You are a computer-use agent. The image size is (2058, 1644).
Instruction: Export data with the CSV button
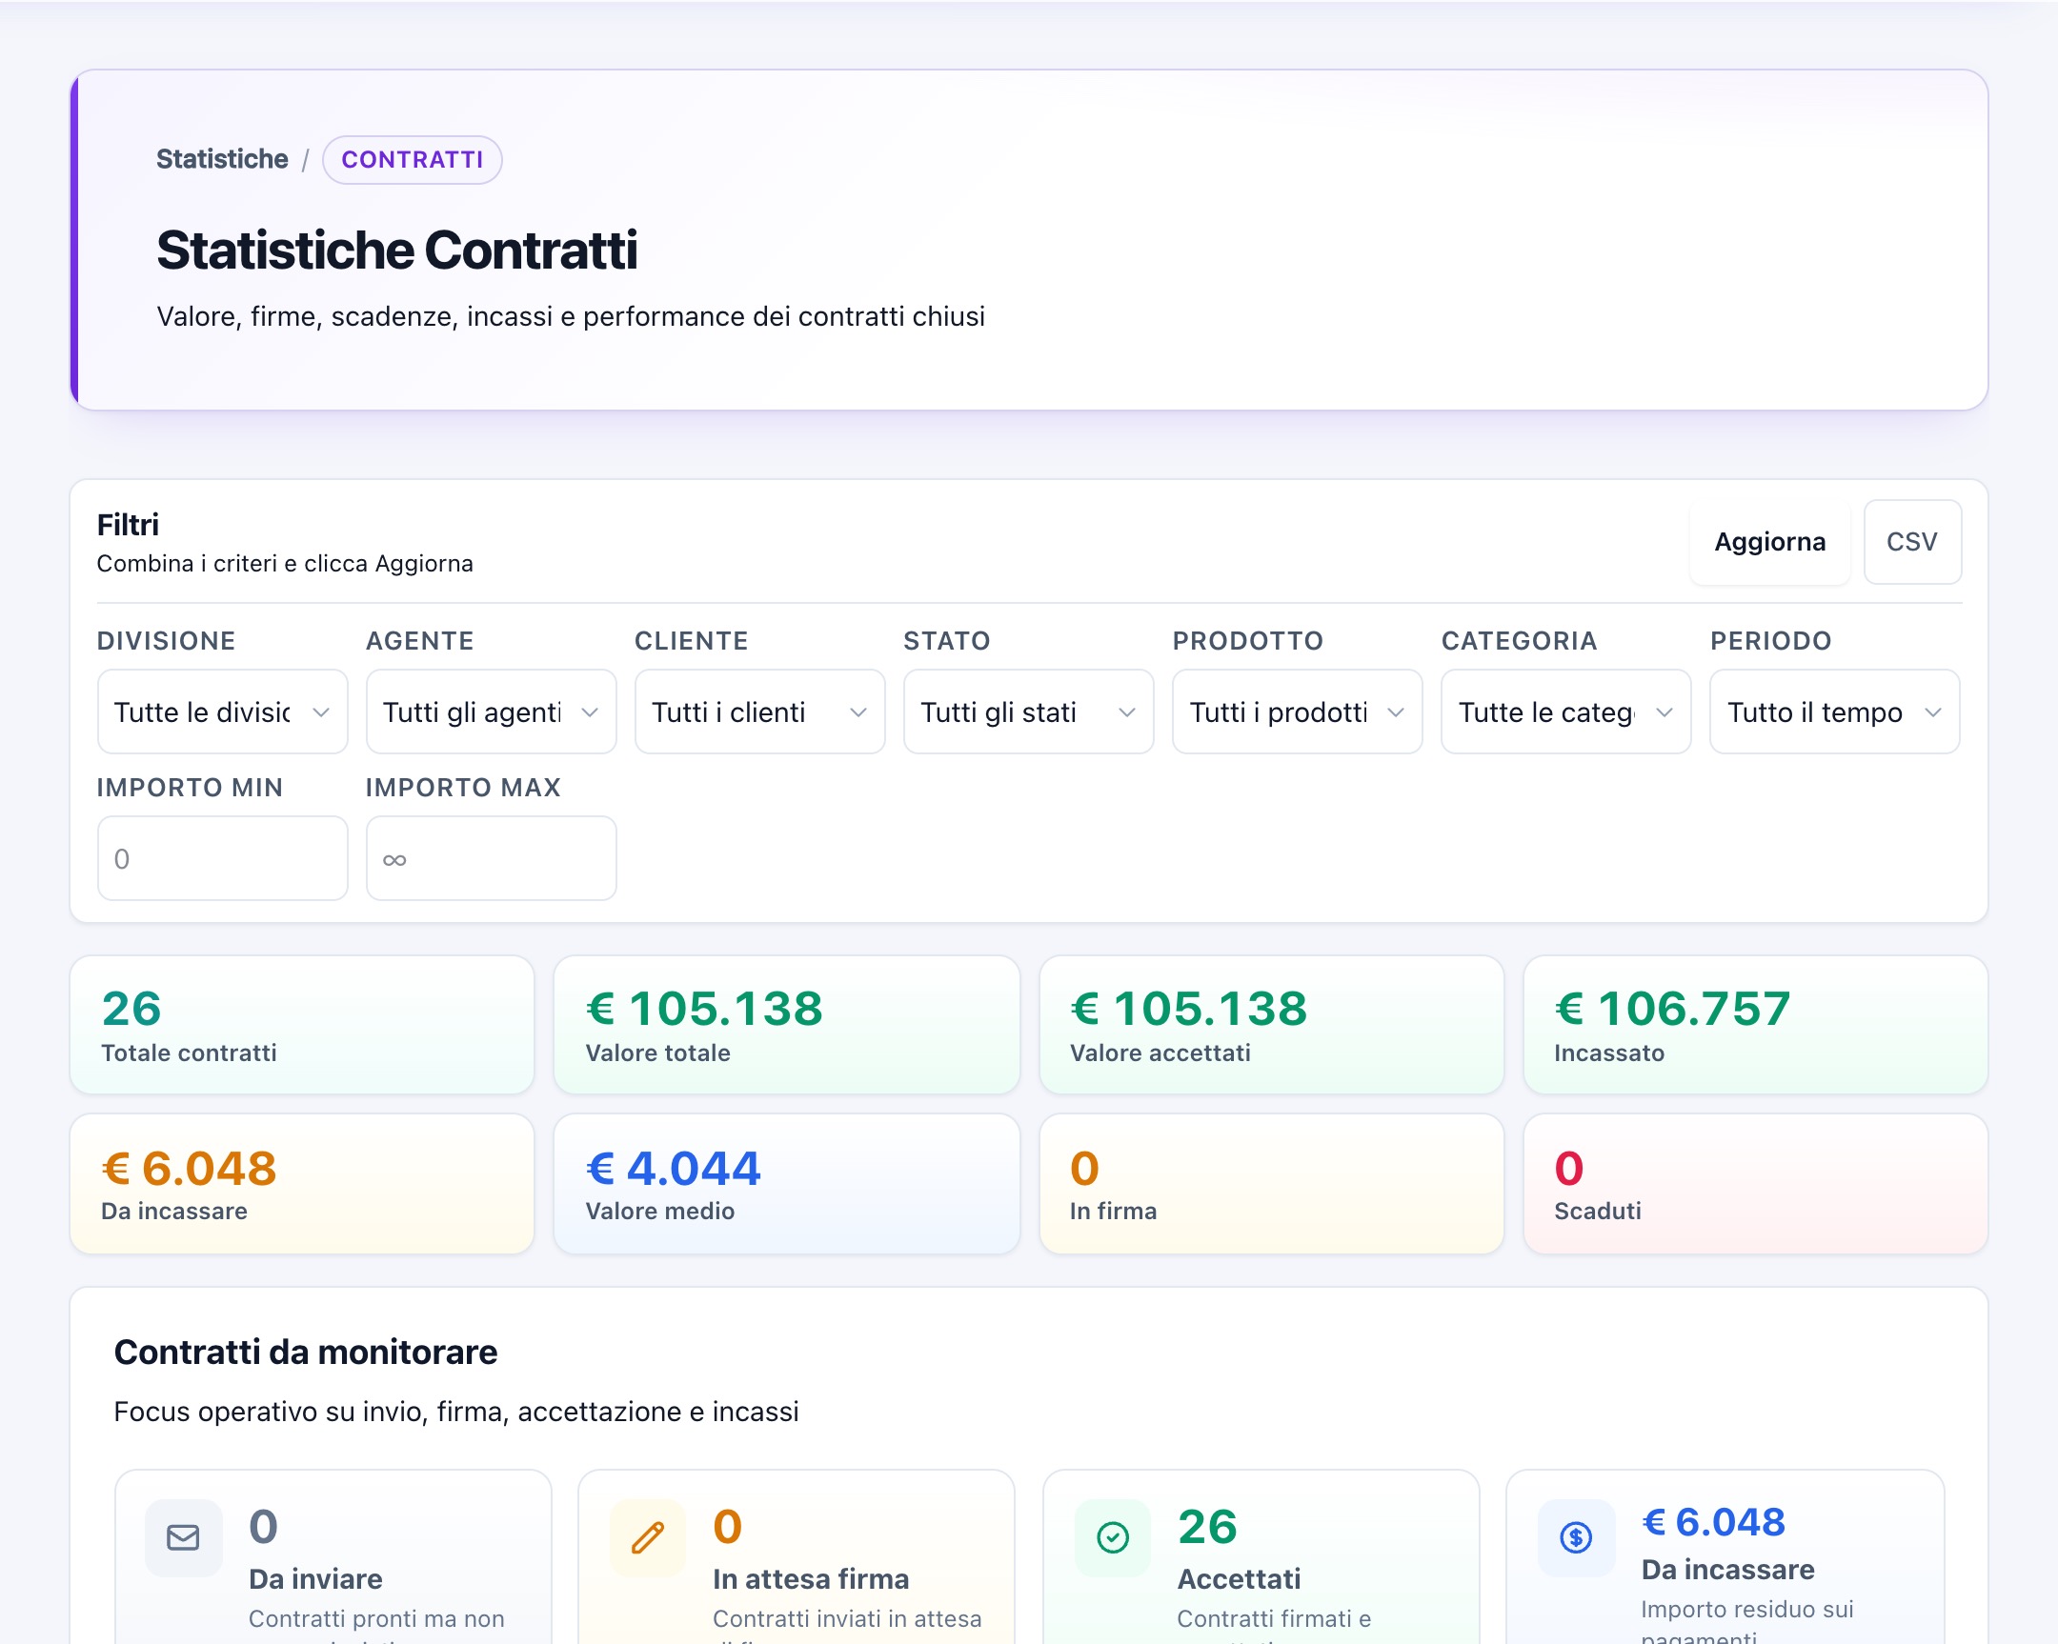click(x=1912, y=542)
